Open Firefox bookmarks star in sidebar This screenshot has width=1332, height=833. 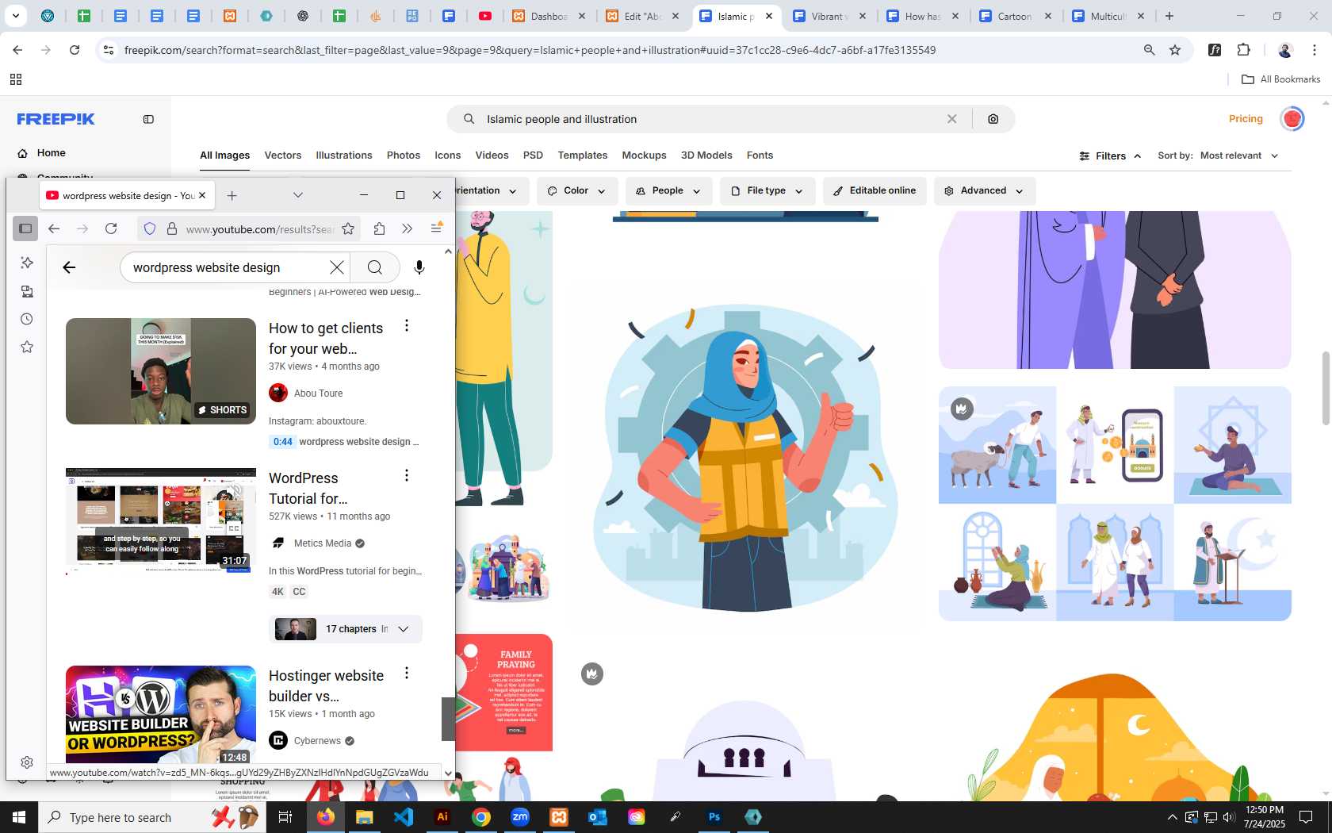pos(27,347)
